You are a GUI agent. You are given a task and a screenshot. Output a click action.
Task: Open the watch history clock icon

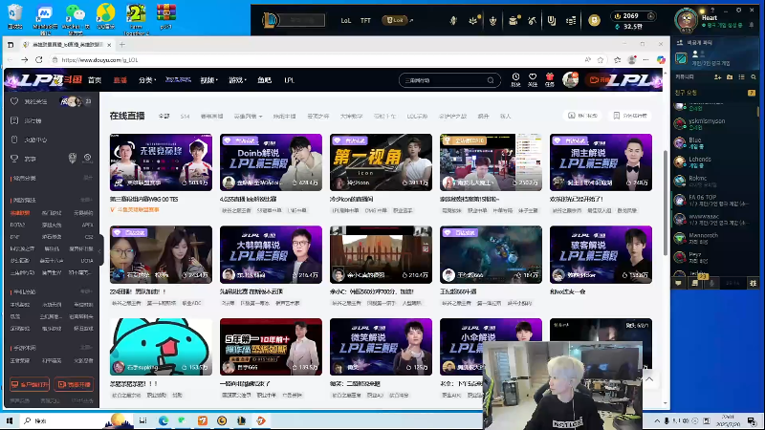coord(515,79)
